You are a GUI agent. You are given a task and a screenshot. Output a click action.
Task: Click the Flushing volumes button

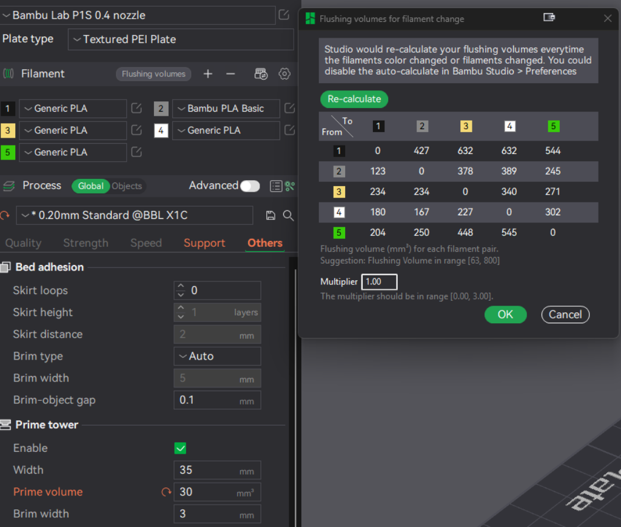pyautogui.click(x=153, y=74)
